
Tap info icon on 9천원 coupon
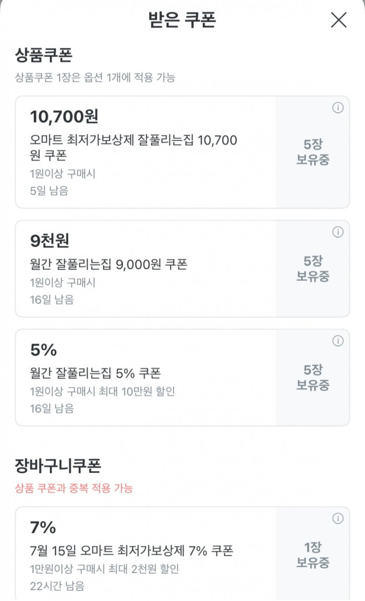click(x=338, y=232)
